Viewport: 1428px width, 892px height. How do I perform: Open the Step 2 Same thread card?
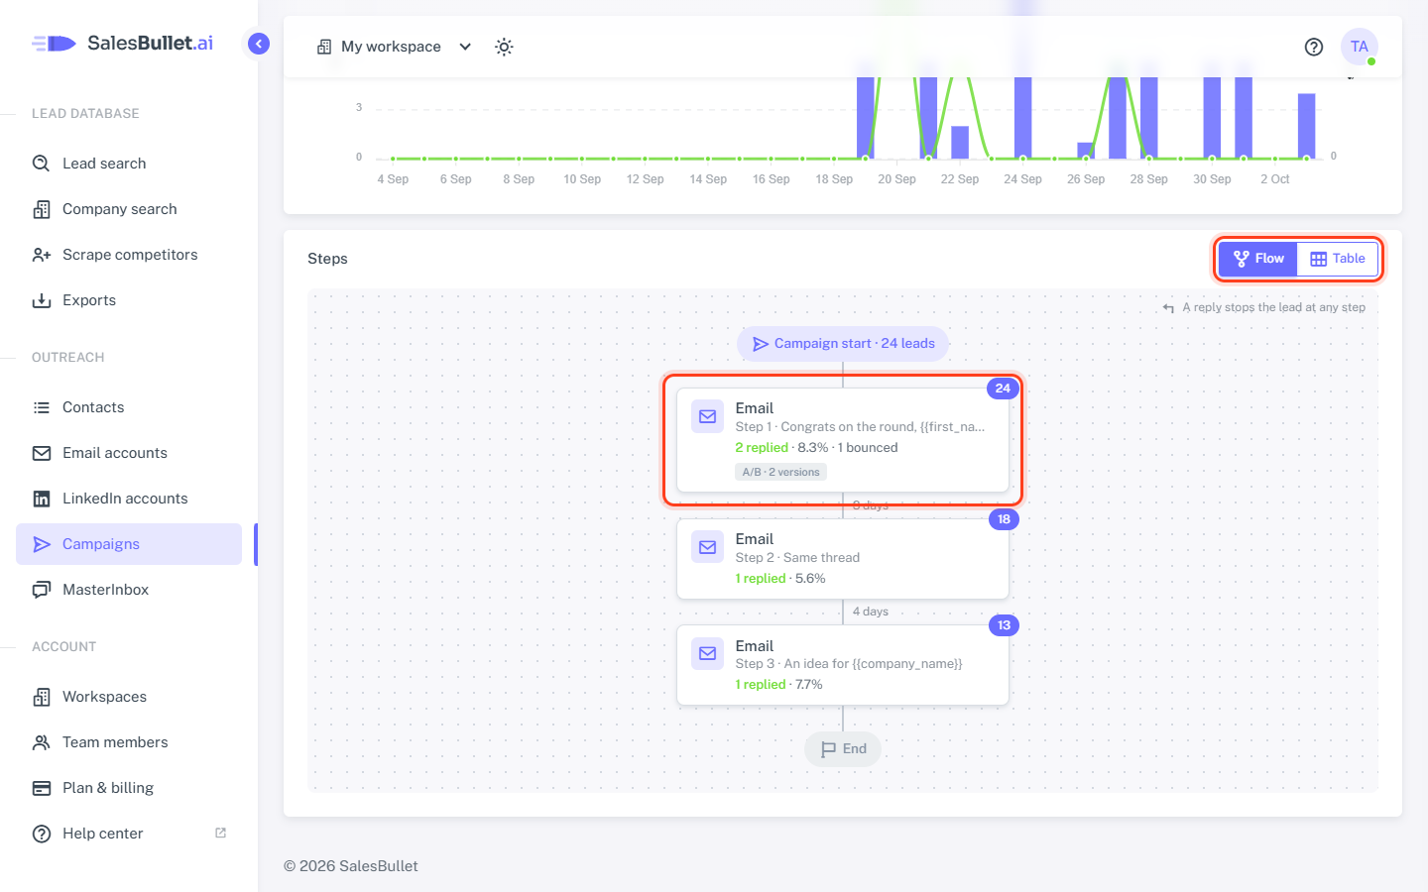pyautogui.click(x=843, y=559)
